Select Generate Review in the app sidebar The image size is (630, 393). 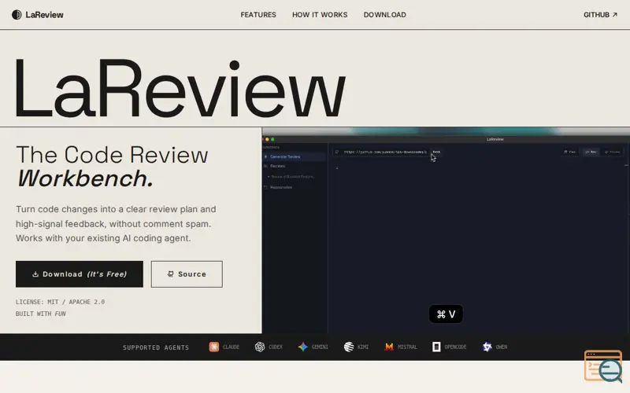(294, 156)
